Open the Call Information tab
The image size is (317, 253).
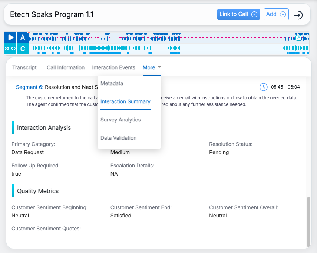coord(66,67)
